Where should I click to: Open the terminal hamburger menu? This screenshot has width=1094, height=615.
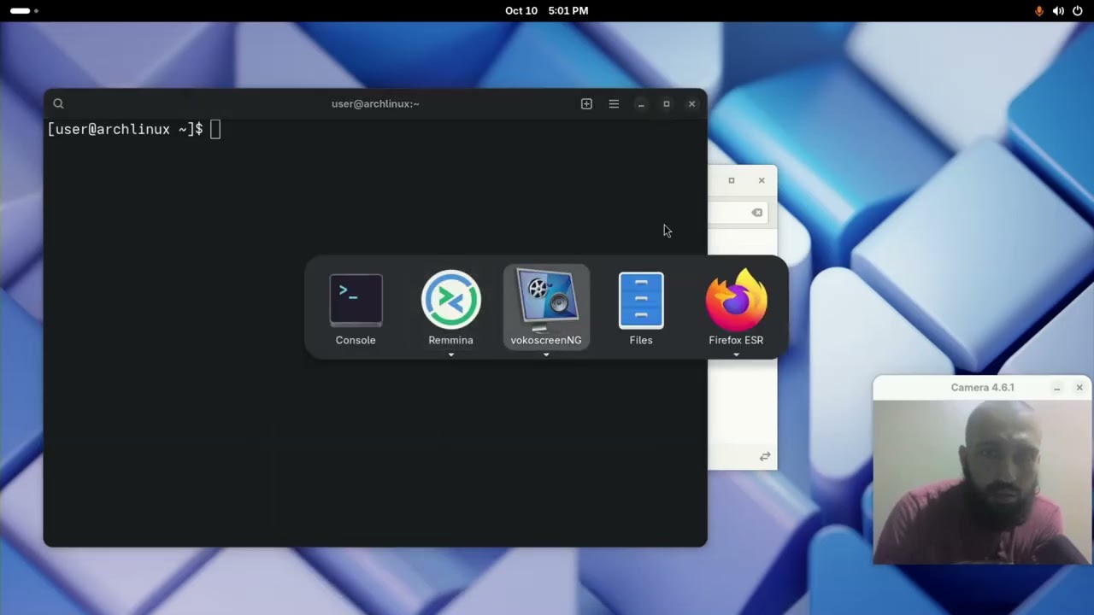click(614, 103)
